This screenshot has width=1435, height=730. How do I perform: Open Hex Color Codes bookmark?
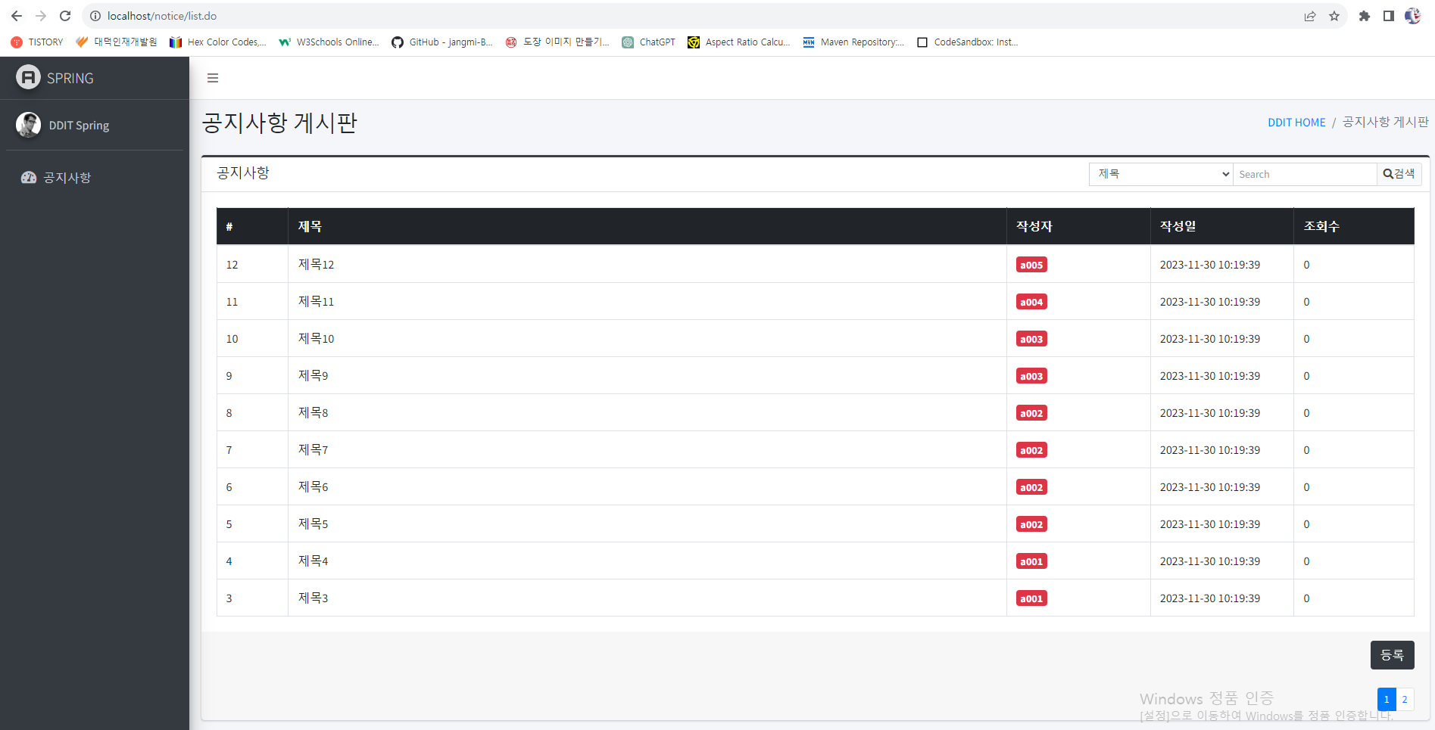[x=218, y=42]
